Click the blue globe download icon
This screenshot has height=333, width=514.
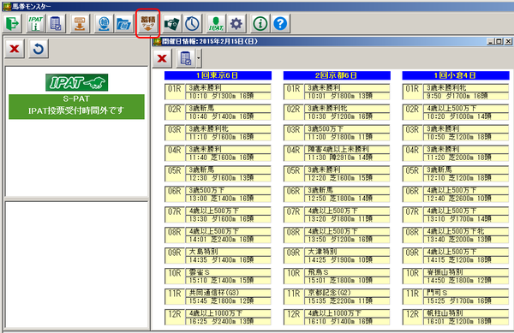tap(104, 24)
